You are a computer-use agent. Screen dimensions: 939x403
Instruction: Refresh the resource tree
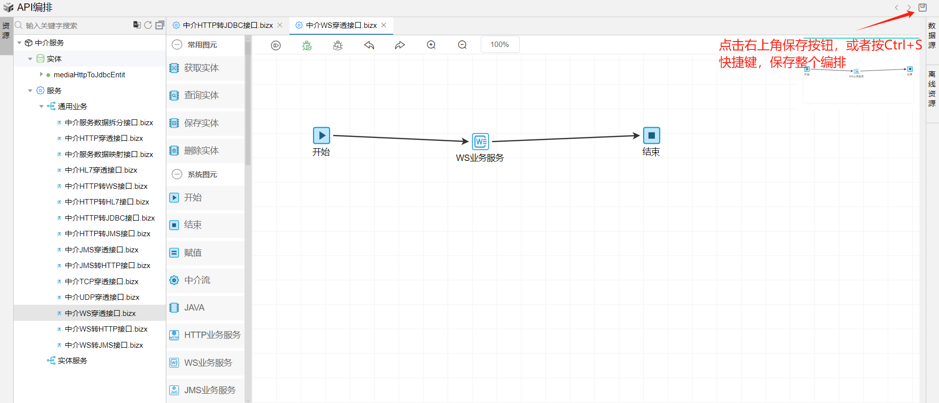[x=148, y=25]
